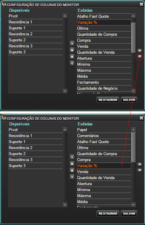
Task: Select Resistência 1 in upper dialog
Action: (35, 22)
